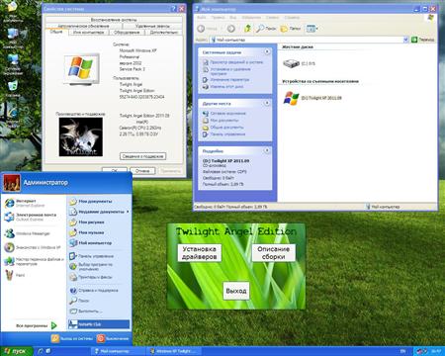Screen dimensions: 445x356
Task: Click the Forward arrow in Explorer toolbar
Action: pyautogui.click(x=231, y=29)
